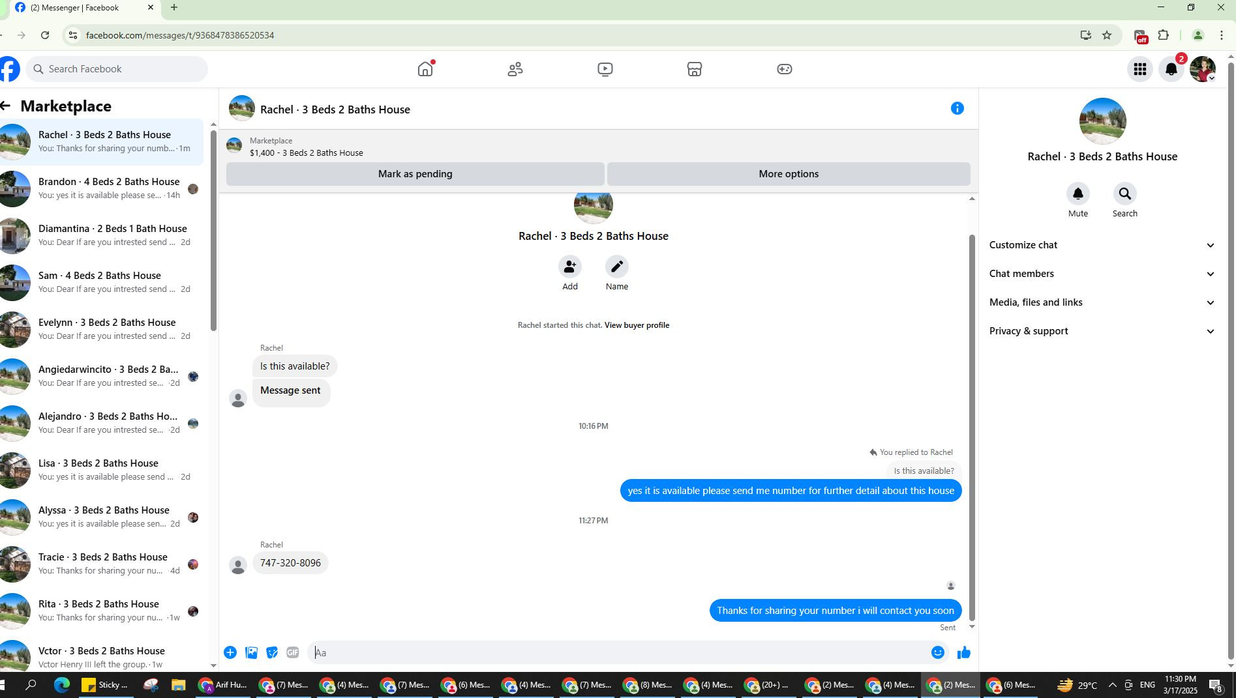Click Mark as pending button
This screenshot has height=698, width=1236.
coord(415,174)
